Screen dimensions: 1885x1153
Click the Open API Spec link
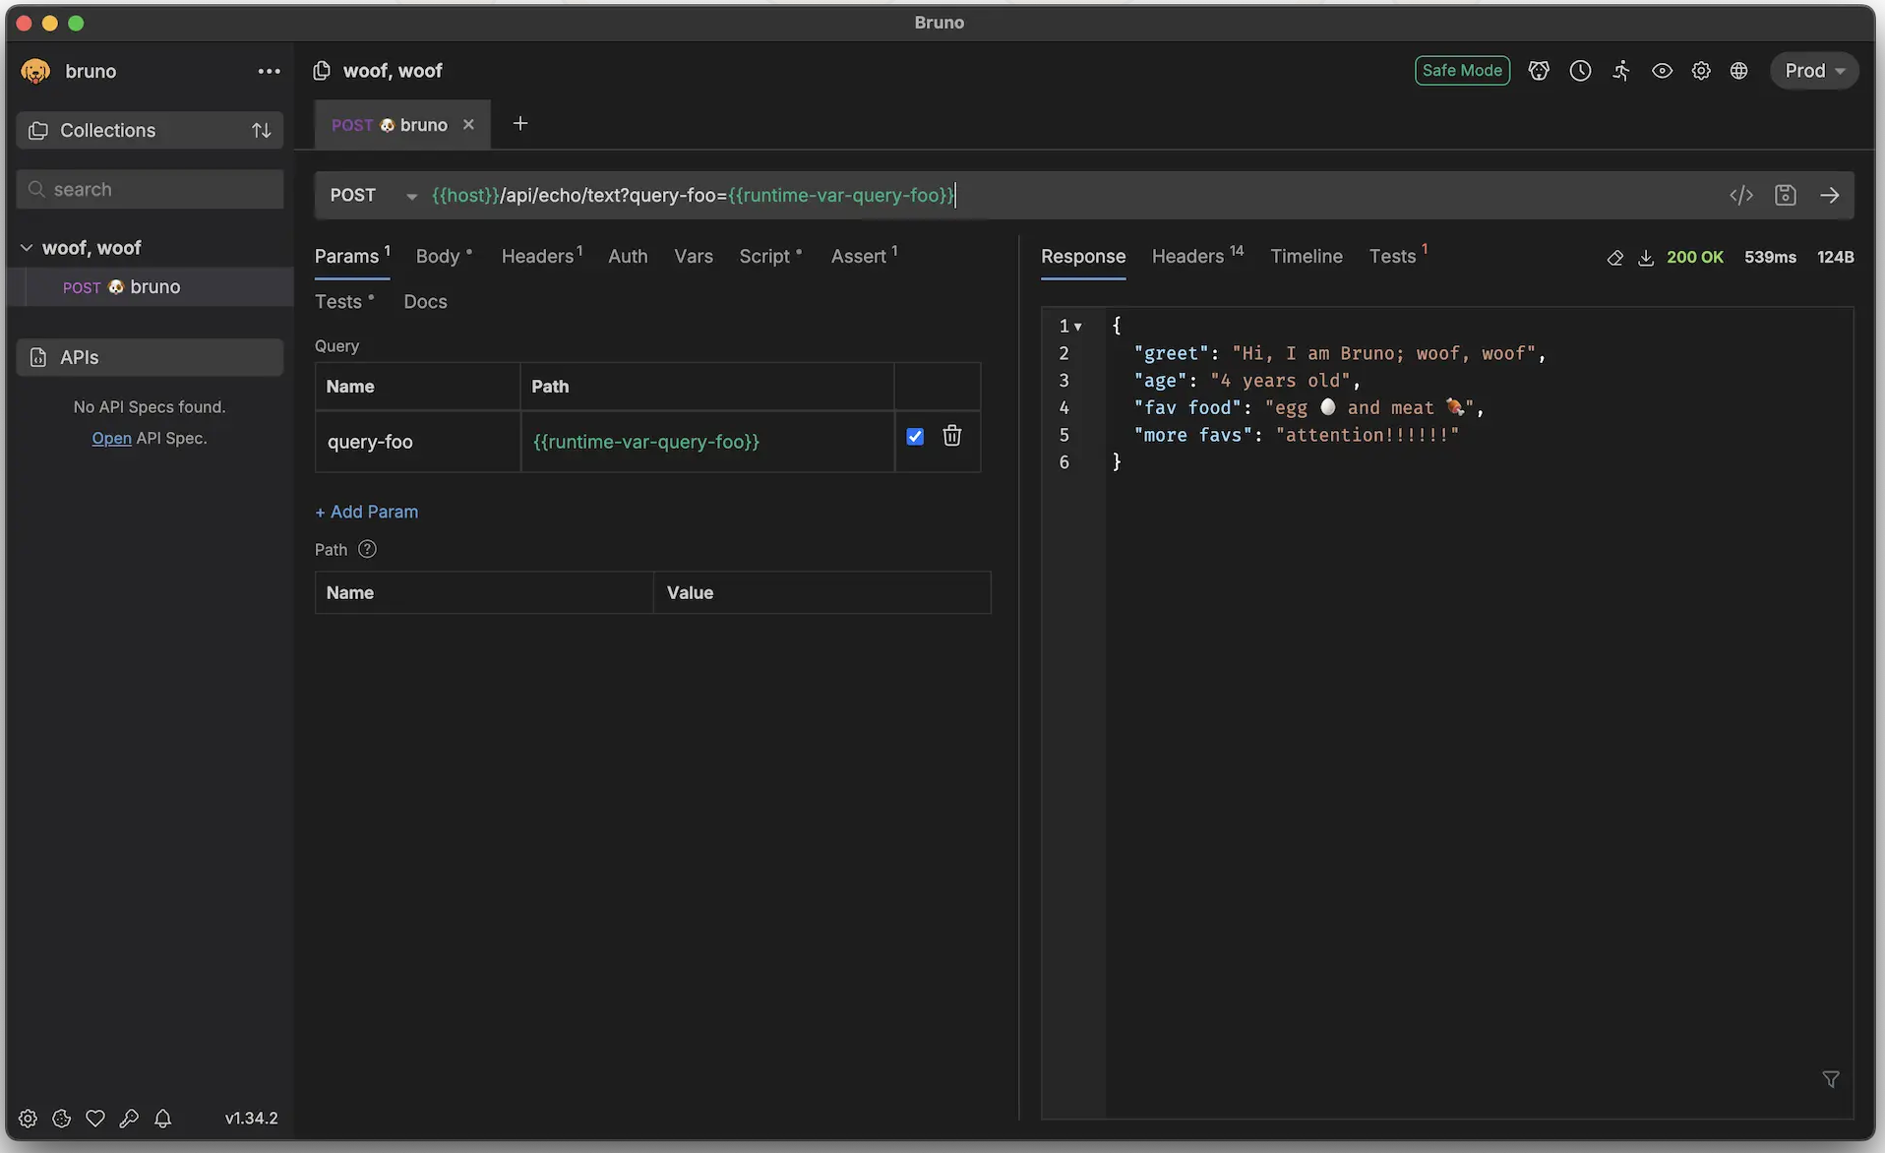click(x=111, y=438)
